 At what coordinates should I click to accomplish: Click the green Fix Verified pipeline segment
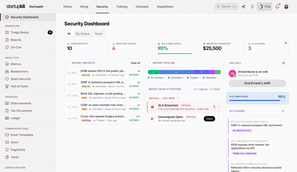pos(154,72)
